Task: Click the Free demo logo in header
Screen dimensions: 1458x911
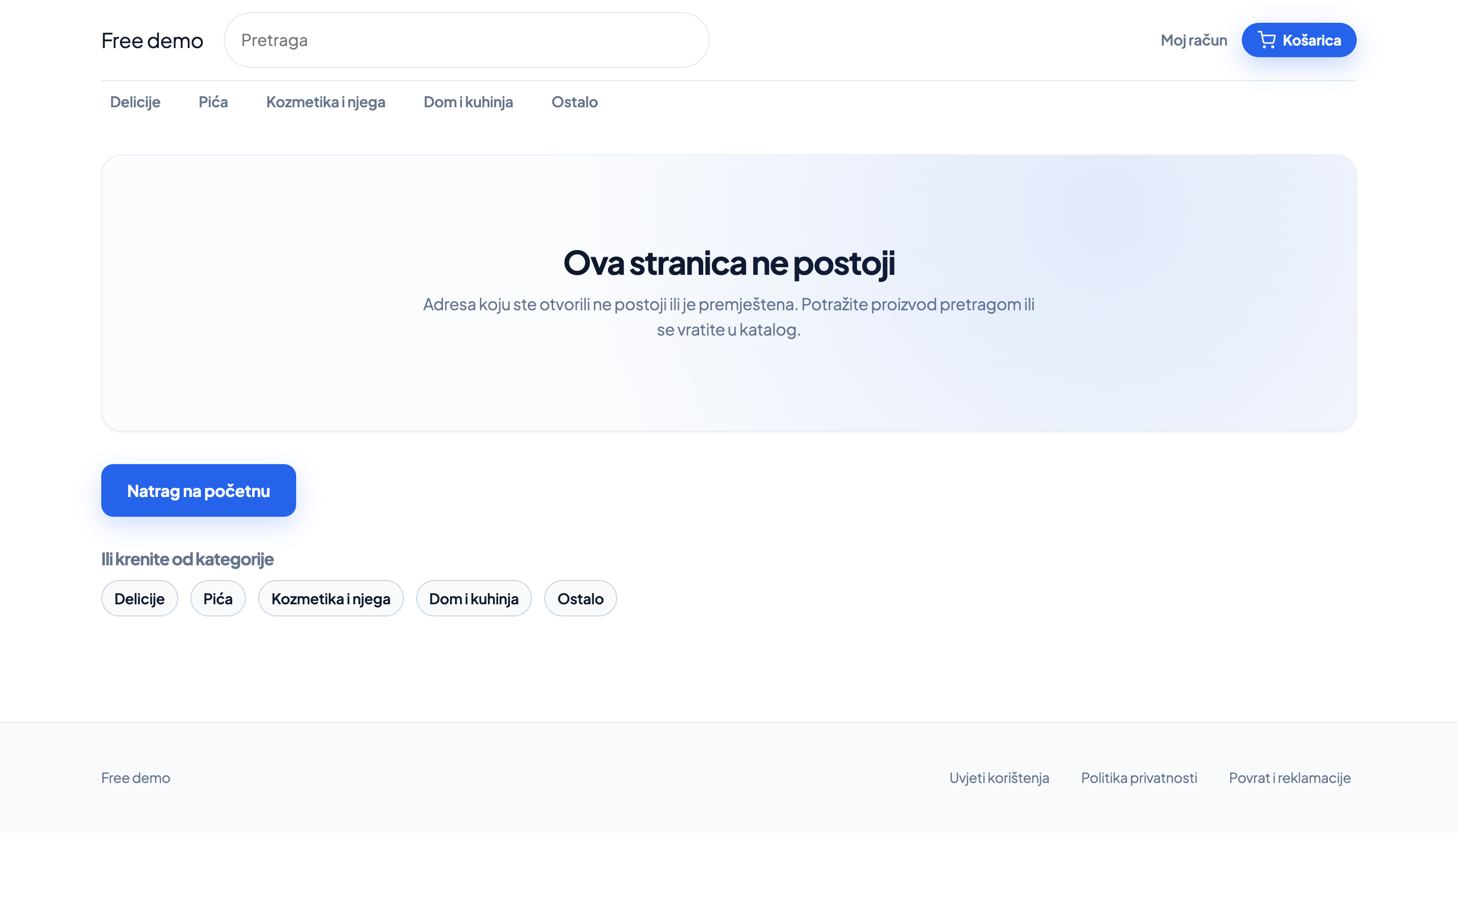Action: point(152,40)
